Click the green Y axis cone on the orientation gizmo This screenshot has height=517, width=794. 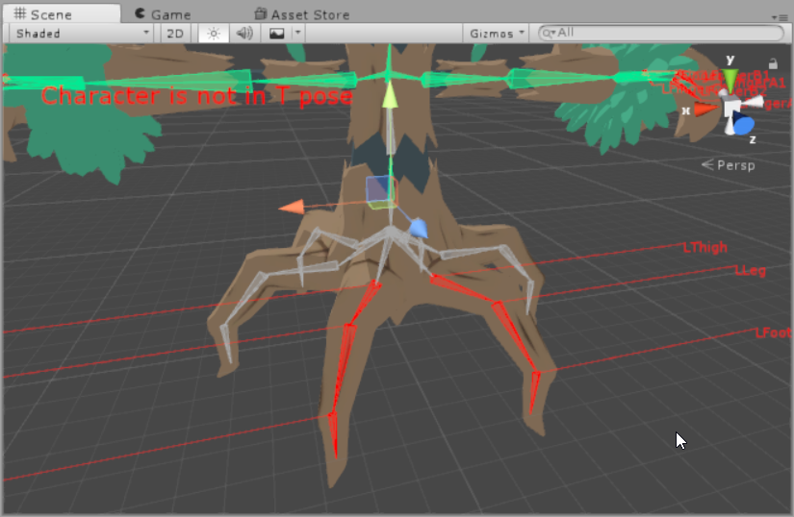730,81
